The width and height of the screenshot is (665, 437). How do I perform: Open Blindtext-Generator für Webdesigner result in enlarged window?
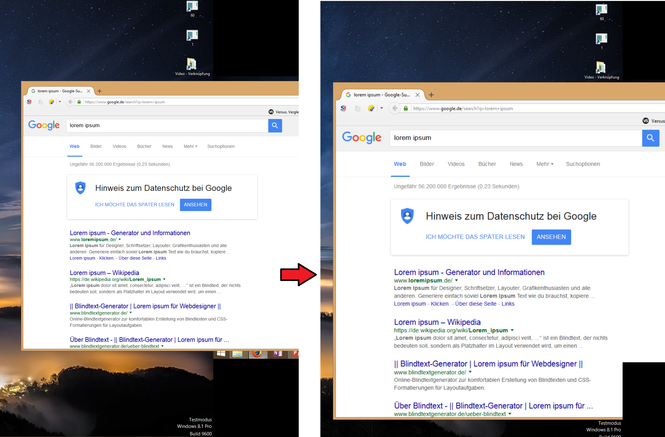click(488, 364)
